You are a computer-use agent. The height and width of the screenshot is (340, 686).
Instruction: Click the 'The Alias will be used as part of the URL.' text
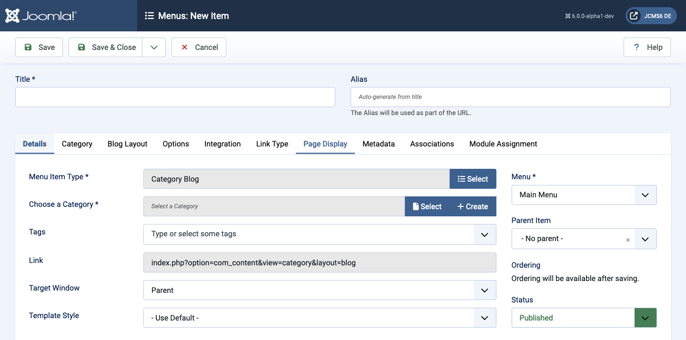[x=411, y=113]
